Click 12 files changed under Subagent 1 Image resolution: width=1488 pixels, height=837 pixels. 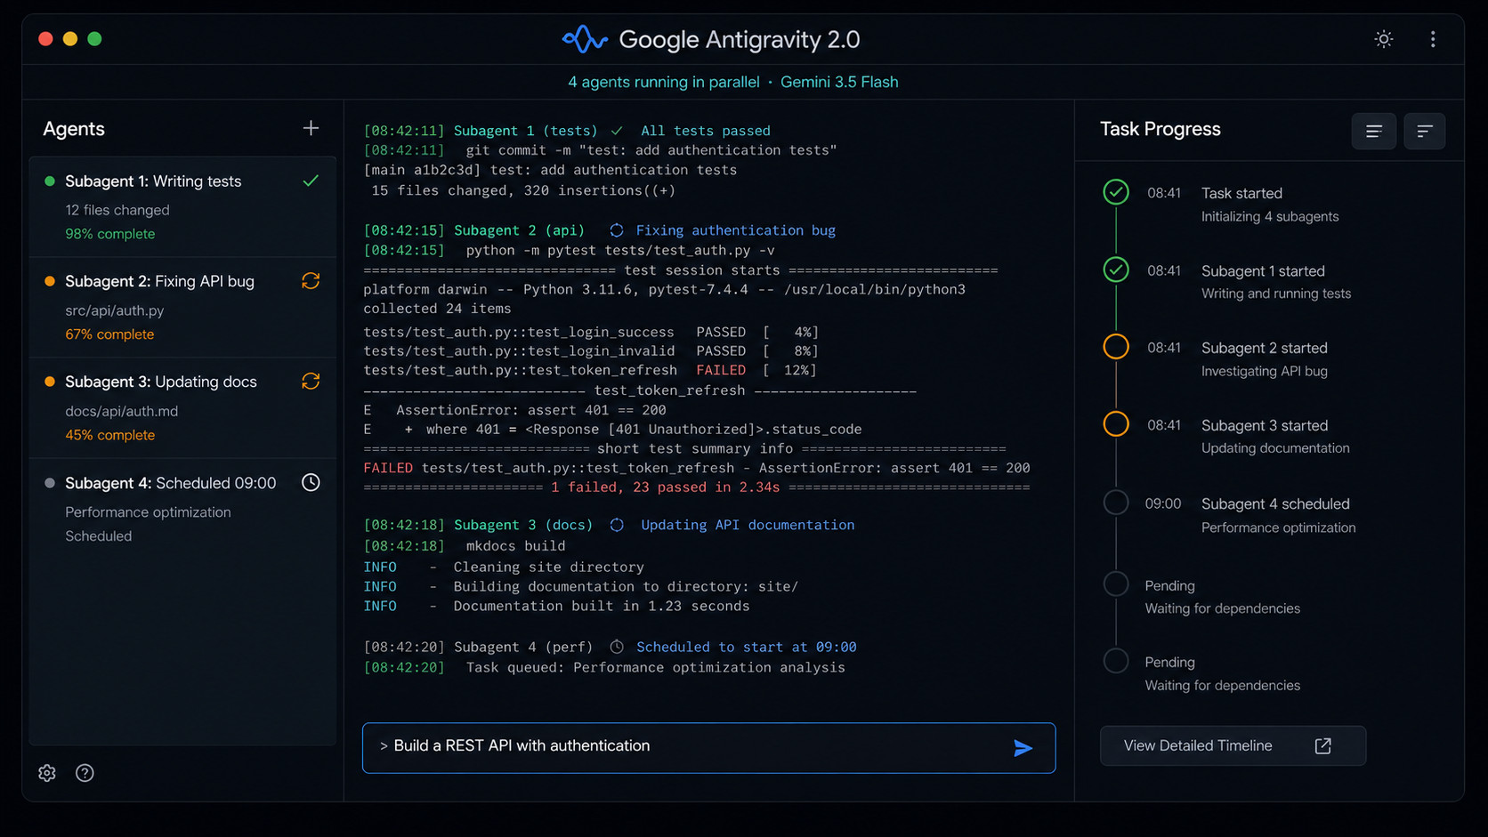(x=117, y=210)
